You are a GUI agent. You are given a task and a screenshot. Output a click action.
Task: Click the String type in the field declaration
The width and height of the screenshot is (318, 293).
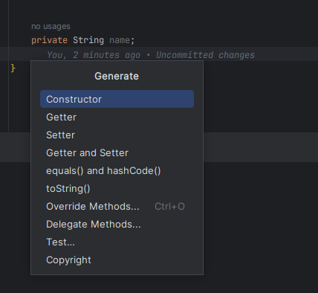coord(88,40)
